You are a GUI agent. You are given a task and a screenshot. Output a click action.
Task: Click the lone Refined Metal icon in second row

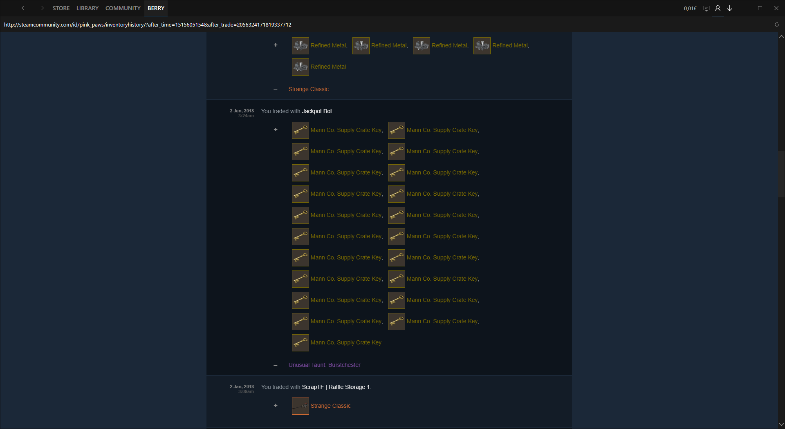300,67
